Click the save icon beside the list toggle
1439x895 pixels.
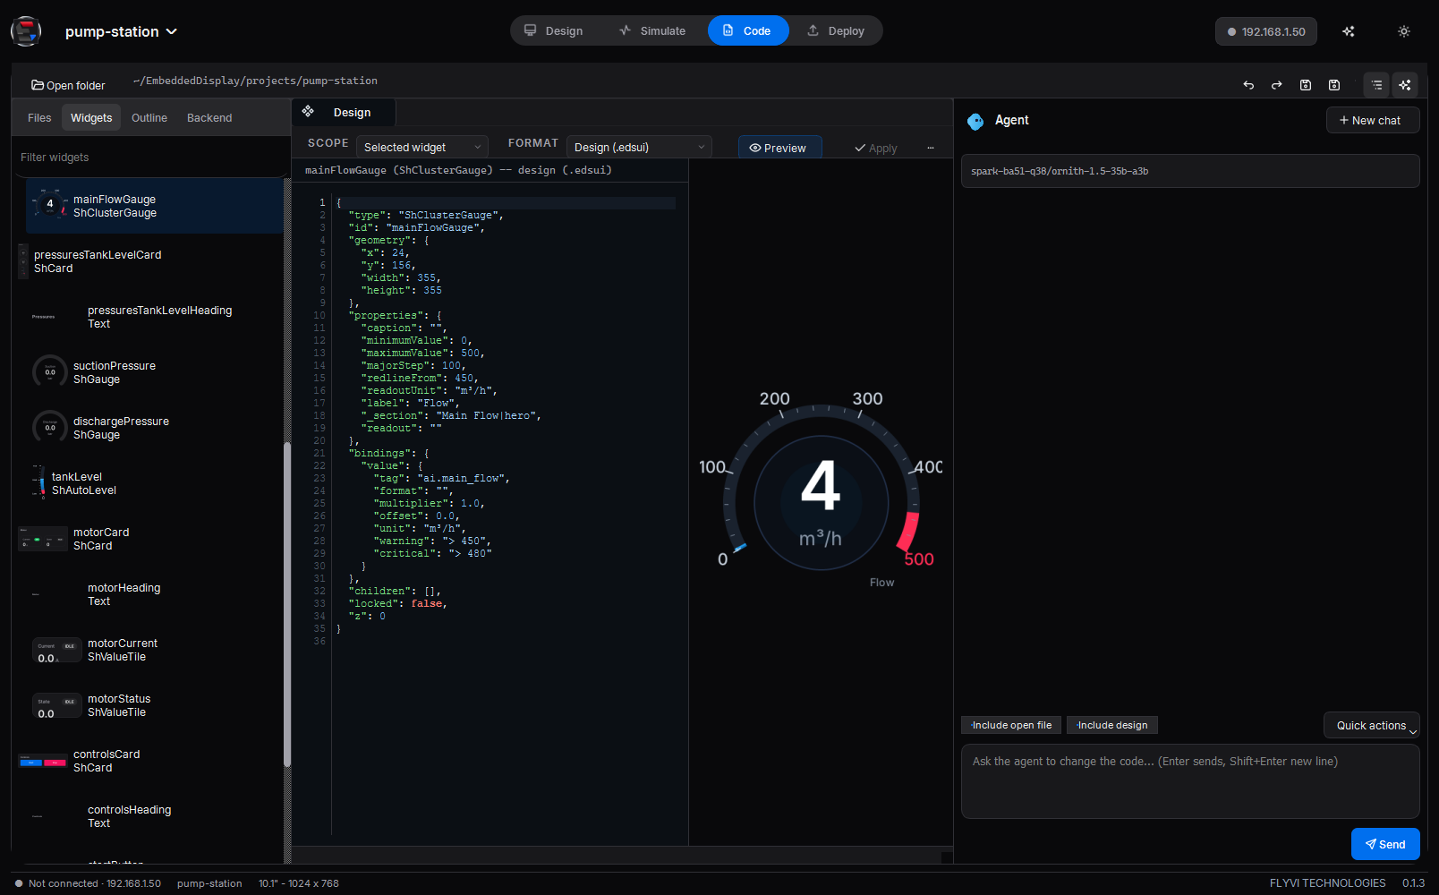click(1334, 85)
